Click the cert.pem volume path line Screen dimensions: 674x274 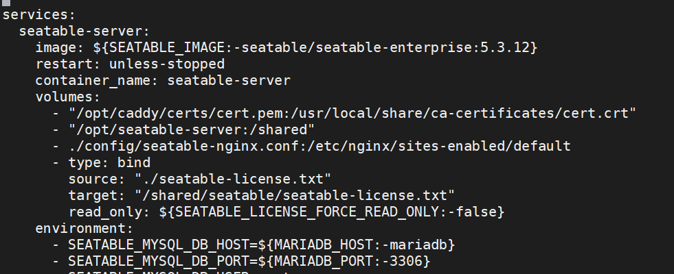tap(344, 114)
